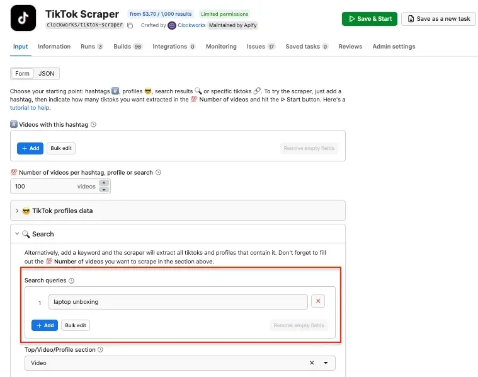Screen dimensions: 478x377
Task: Open info tooltip for Search queries
Action: [71, 281]
